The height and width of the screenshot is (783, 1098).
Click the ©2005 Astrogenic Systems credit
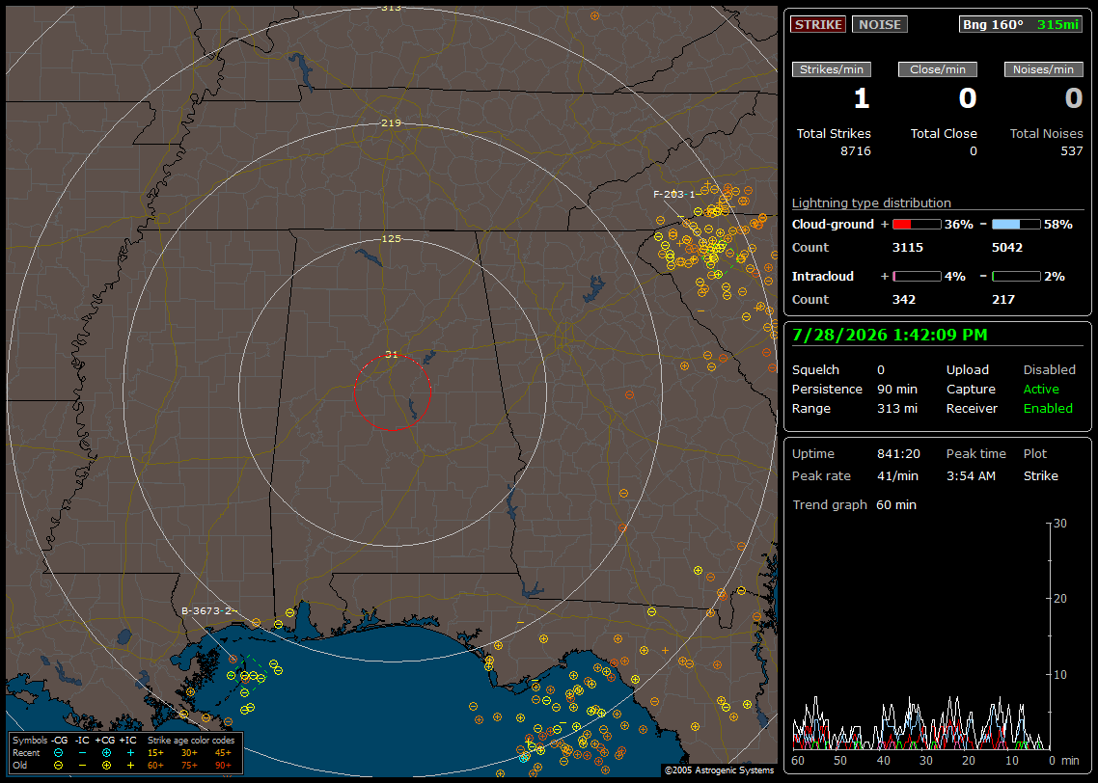tap(719, 770)
